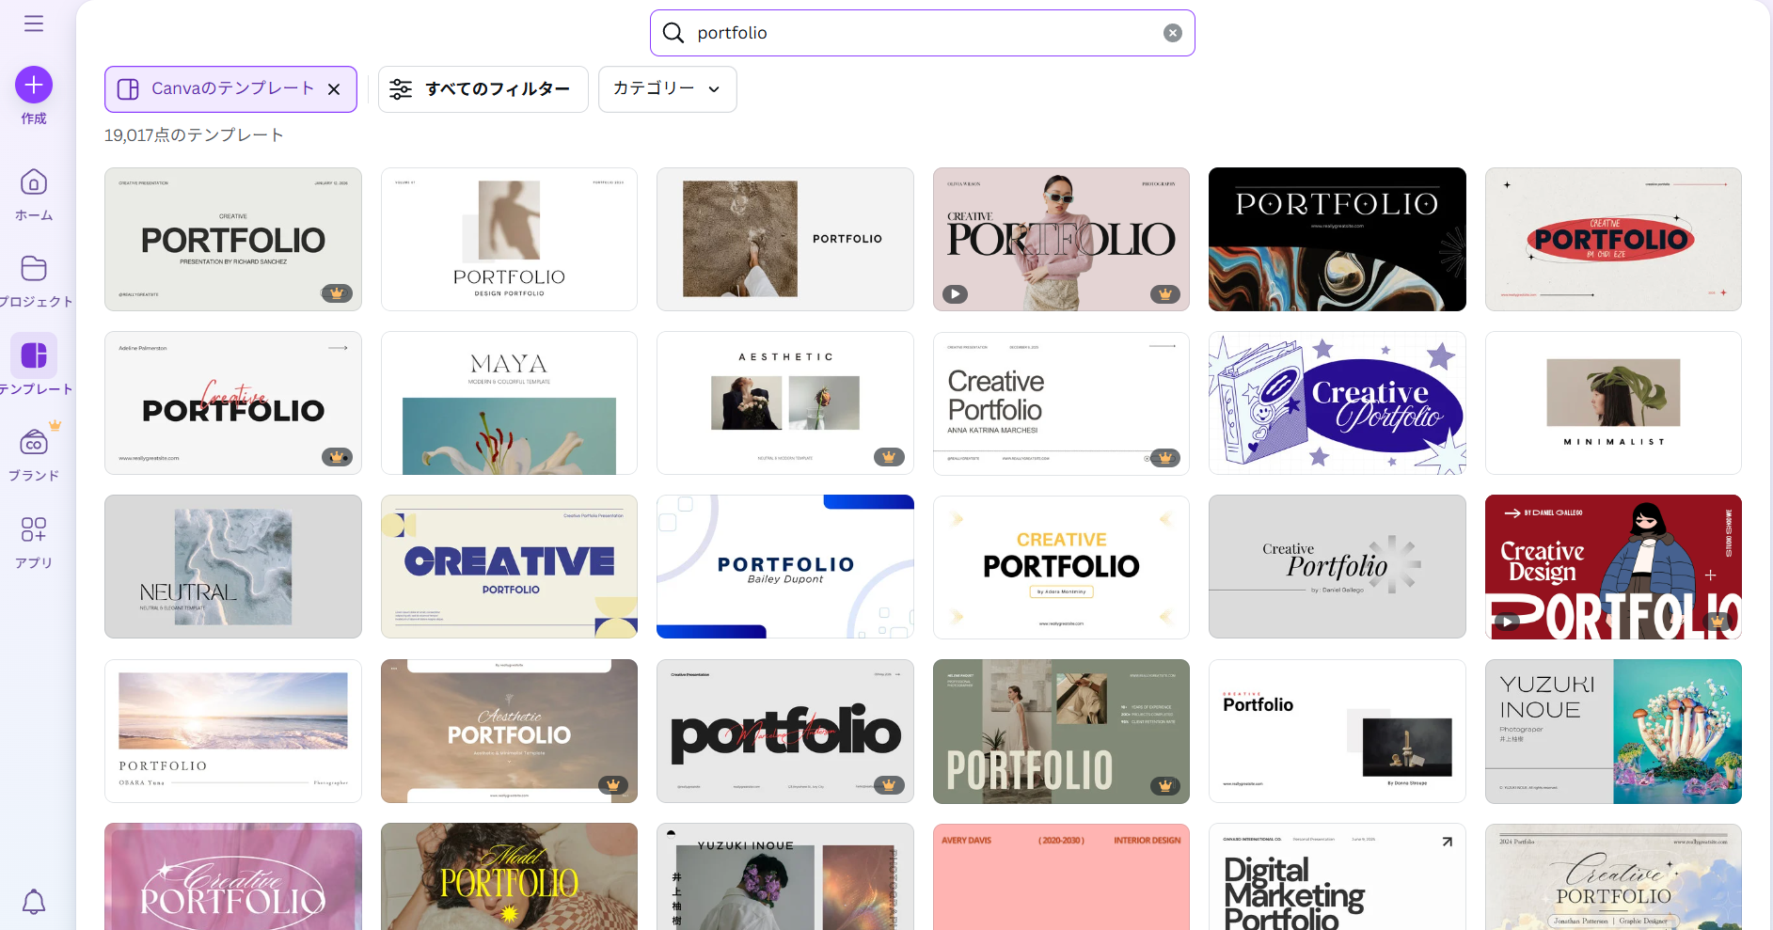Open red oval Creative Portfolio template
This screenshot has width=1773, height=930.
1613,239
